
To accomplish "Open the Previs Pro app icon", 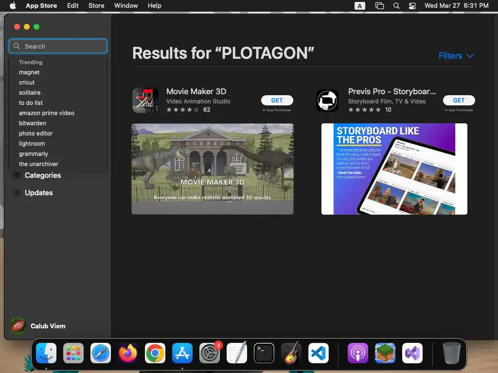I will pyautogui.click(x=327, y=101).
